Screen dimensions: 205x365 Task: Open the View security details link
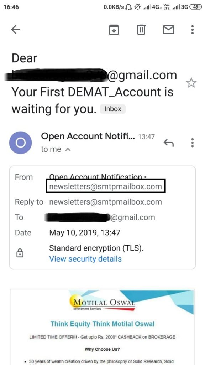[85, 259]
